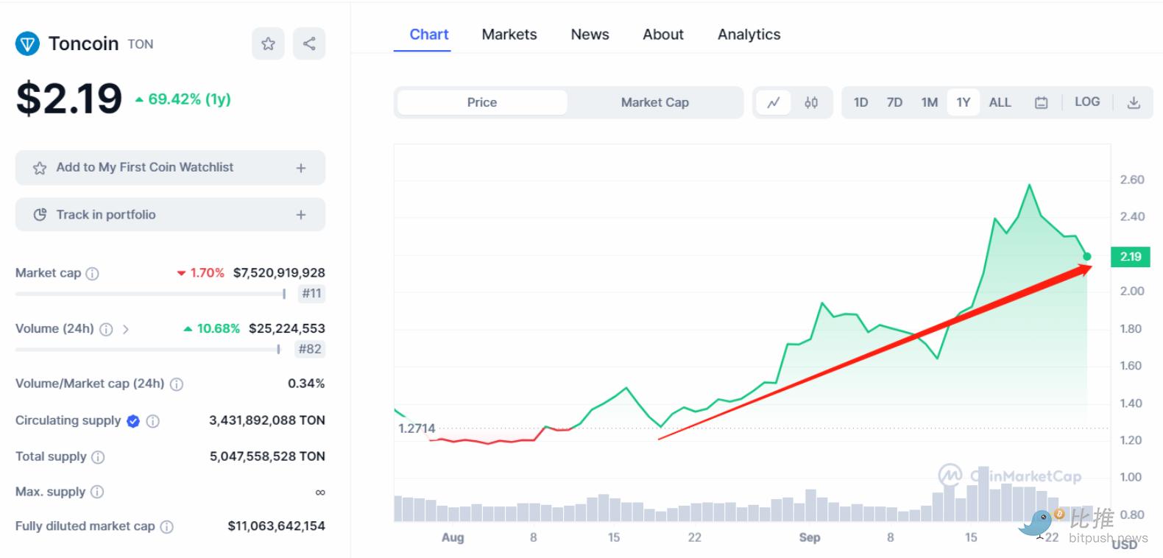The image size is (1163, 558).
Task: Open the Chart tab
Action: point(429,35)
